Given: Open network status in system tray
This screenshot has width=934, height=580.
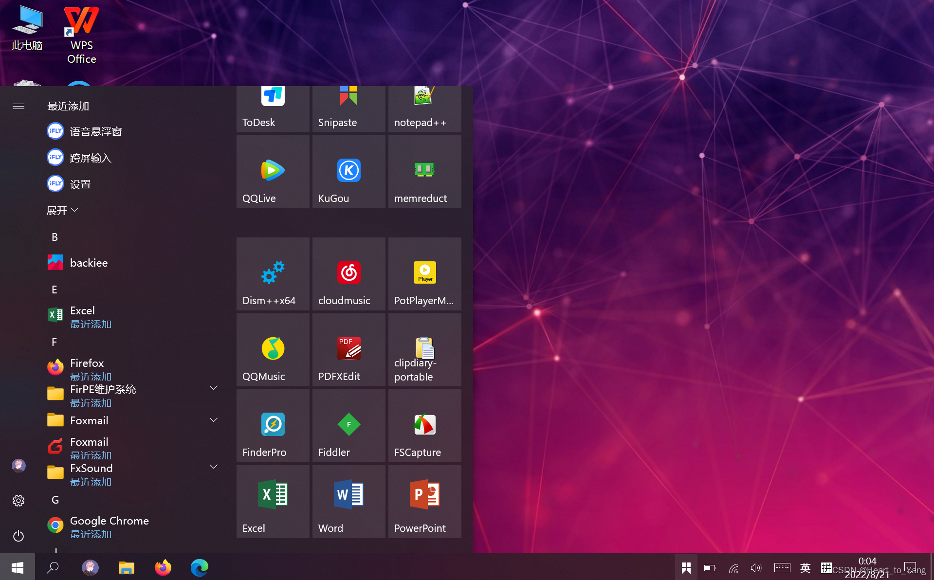Looking at the screenshot, I should point(733,568).
